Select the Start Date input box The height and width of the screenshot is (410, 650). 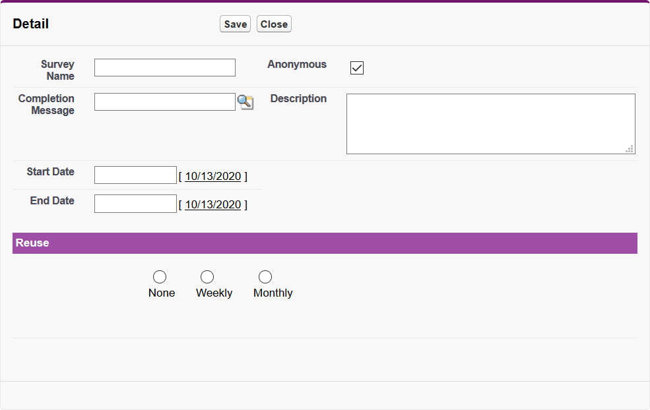(135, 175)
